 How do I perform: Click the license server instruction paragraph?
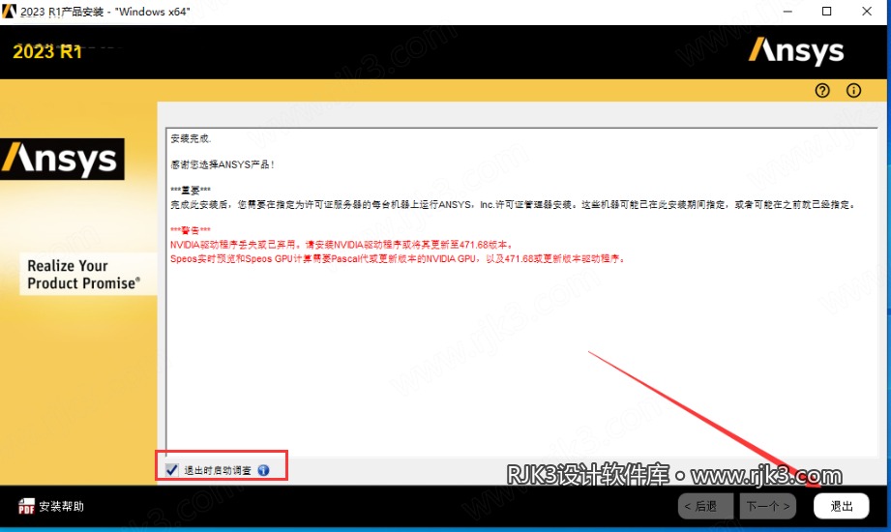(513, 205)
